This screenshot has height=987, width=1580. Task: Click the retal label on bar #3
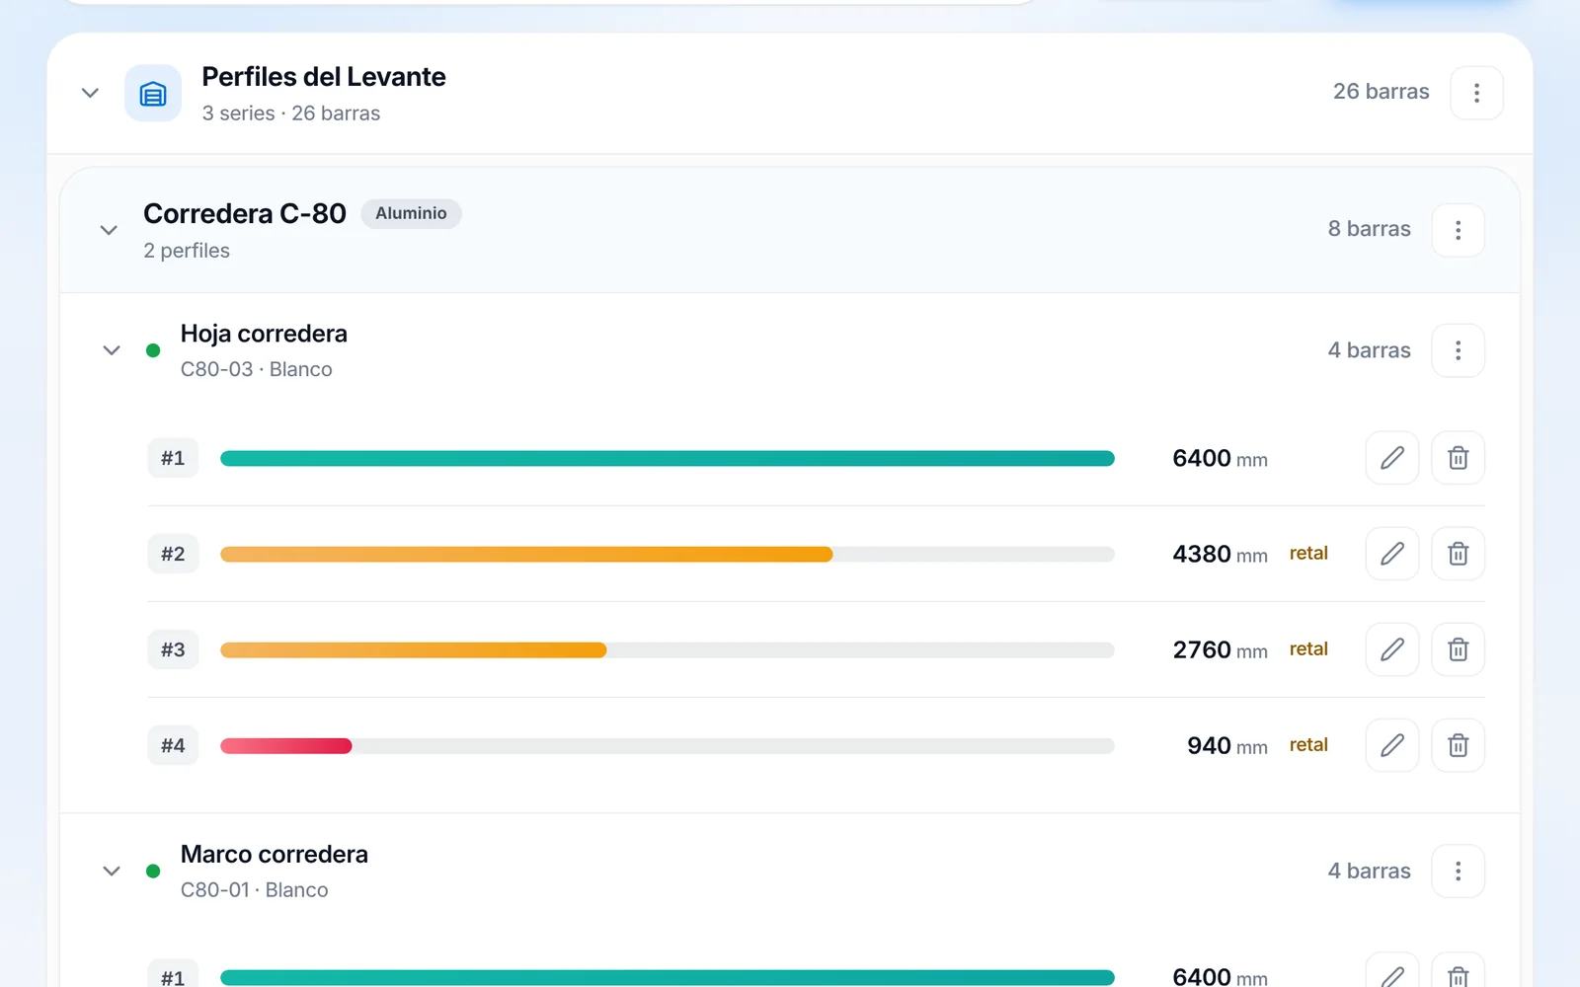pyautogui.click(x=1308, y=649)
